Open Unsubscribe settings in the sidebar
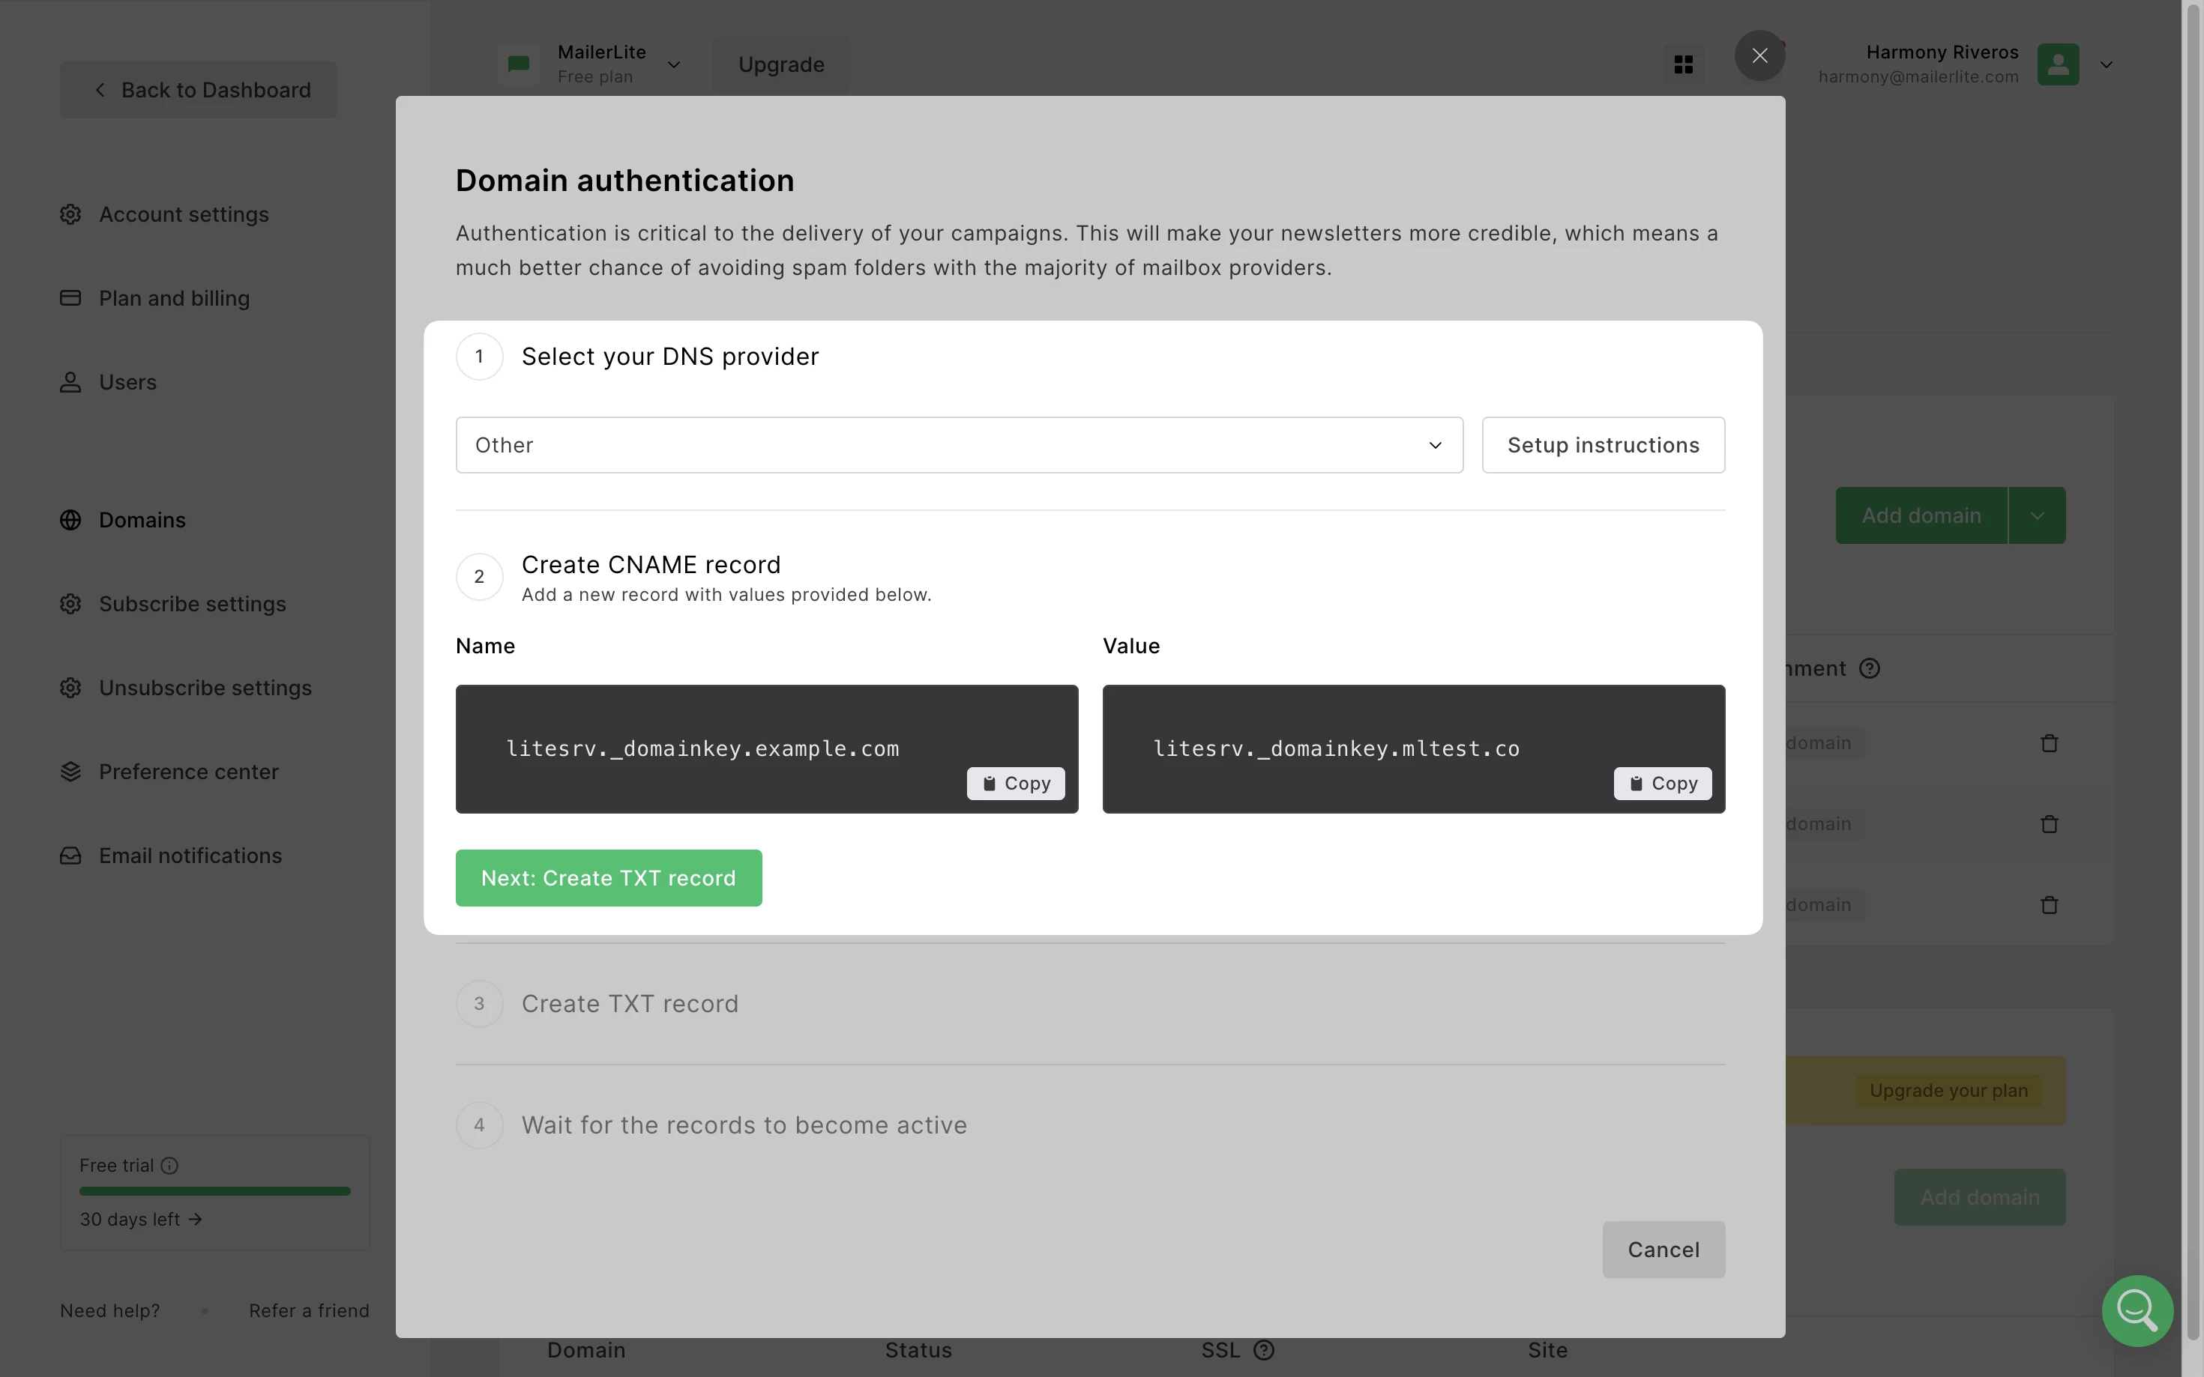Image resolution: width=2204 pixels, height=1377 pixels. point(205,688)
